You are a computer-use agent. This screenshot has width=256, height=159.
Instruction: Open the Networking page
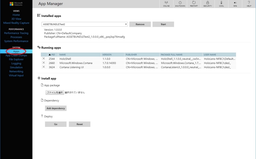click(x=16, y=72)
